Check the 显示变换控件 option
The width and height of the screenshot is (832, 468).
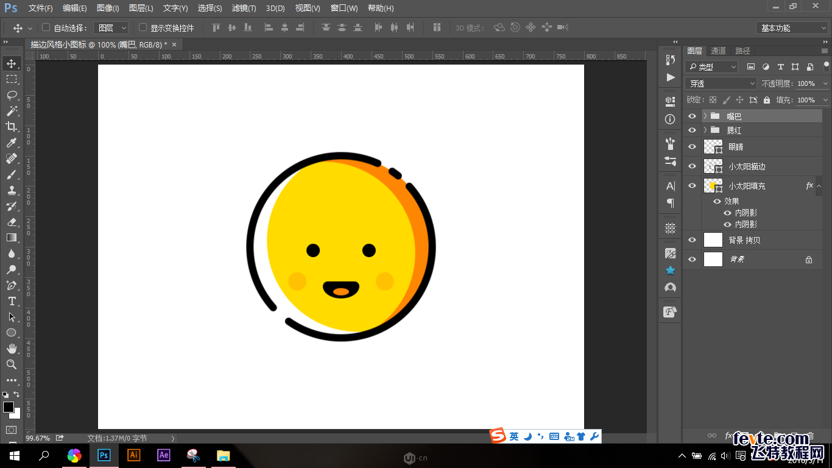pos(143,27)
